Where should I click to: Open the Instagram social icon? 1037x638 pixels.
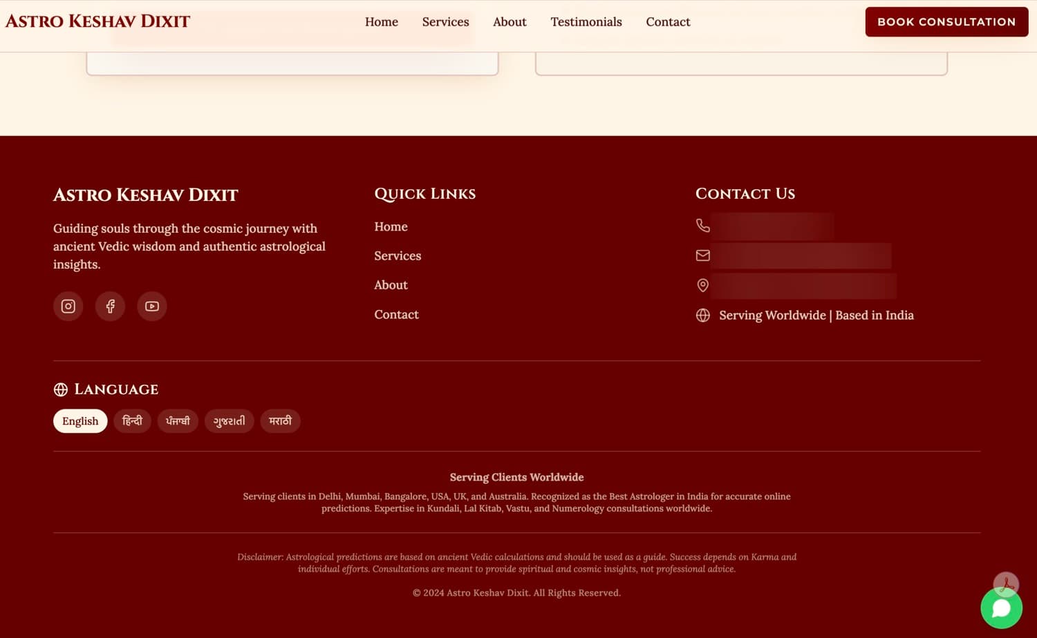(68, 306)
